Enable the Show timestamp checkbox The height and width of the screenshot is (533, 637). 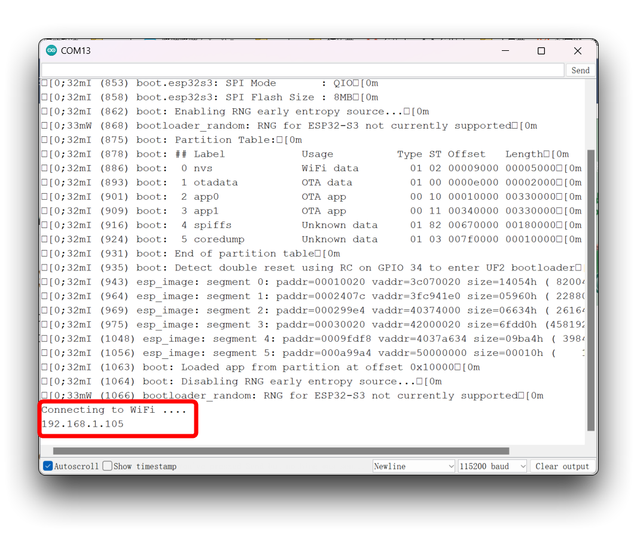pyautogui.click(x=107, y=466)
